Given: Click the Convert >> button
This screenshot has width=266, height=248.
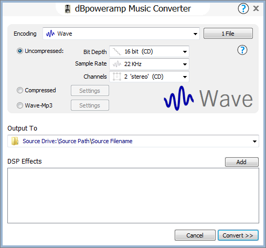Looking at the screenshot, I should click(x=238, y=235).
